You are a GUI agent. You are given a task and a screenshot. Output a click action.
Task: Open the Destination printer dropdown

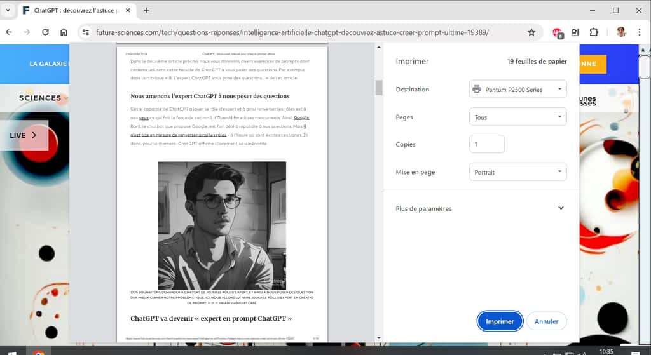517,89
